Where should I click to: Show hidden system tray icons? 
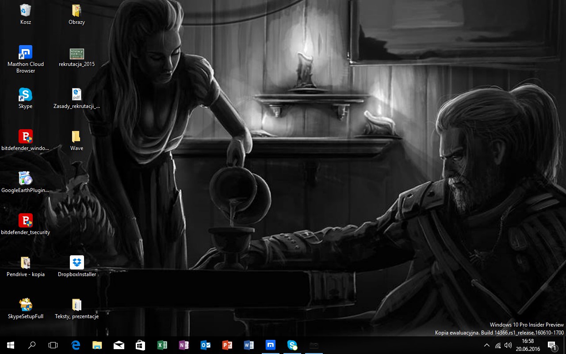[487, 345]
